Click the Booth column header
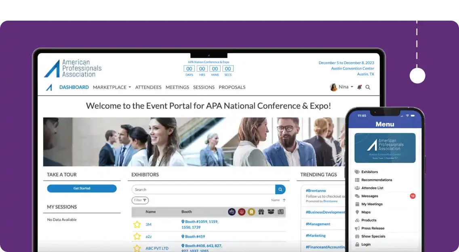Viewport: 459px width, 252px height. [x=187, y=212]
